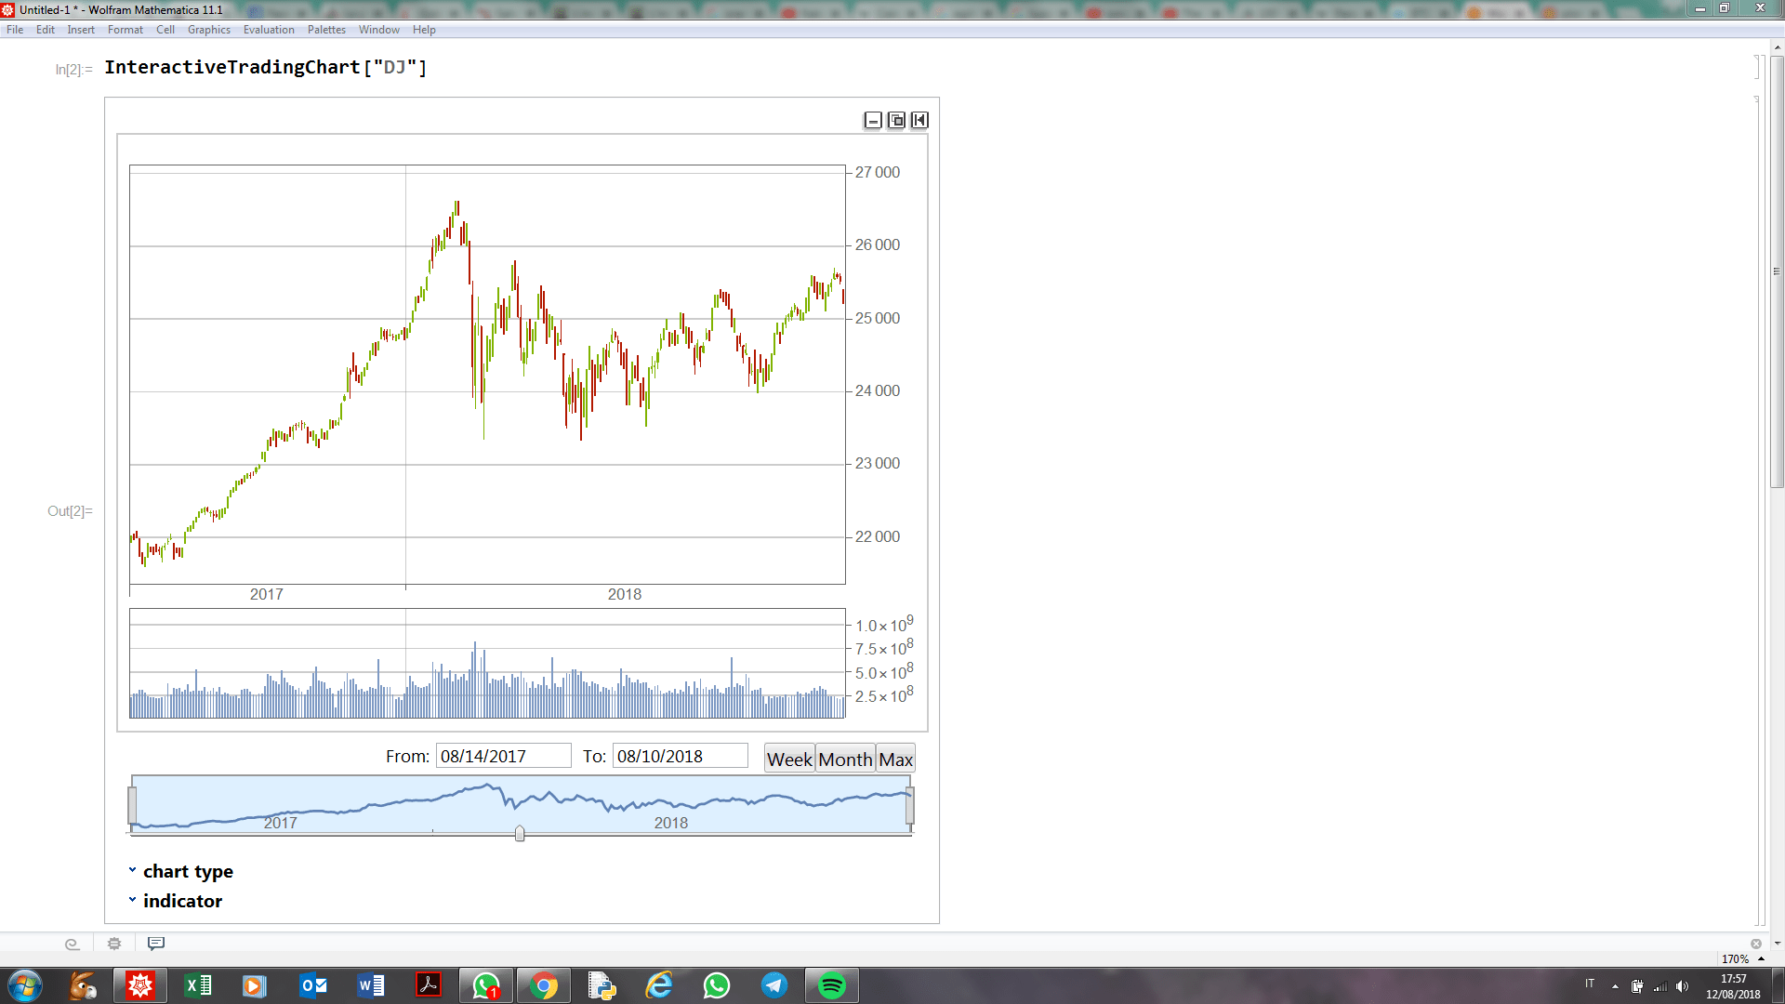Open WhatsApp with notification badge
The width and height of the screenshot is (1785, 1004).
tap(486, 985)
